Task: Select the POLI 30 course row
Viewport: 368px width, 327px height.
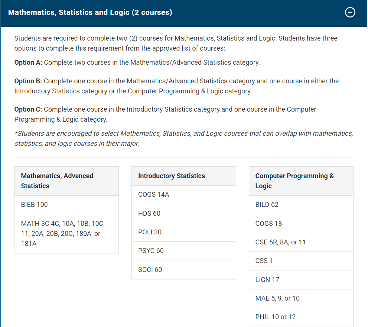Action: tap(150, 232)
